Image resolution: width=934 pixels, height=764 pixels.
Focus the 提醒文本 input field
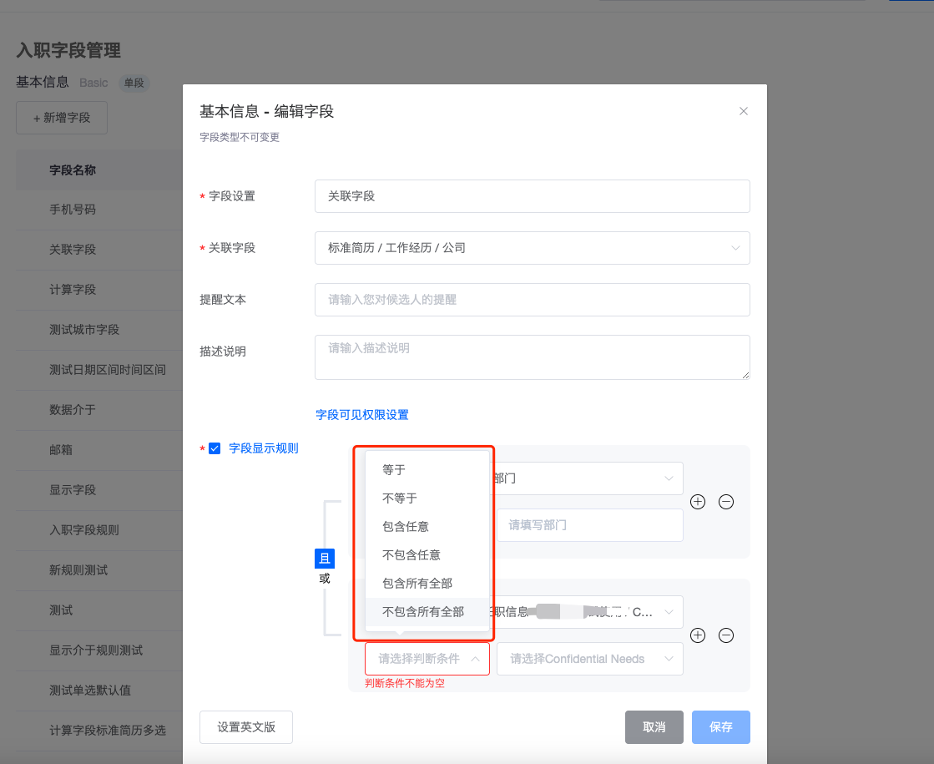click(532, 300)
